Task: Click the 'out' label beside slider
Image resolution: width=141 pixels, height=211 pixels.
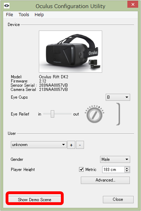Action: pyautogui.click(x=76, y=114)
